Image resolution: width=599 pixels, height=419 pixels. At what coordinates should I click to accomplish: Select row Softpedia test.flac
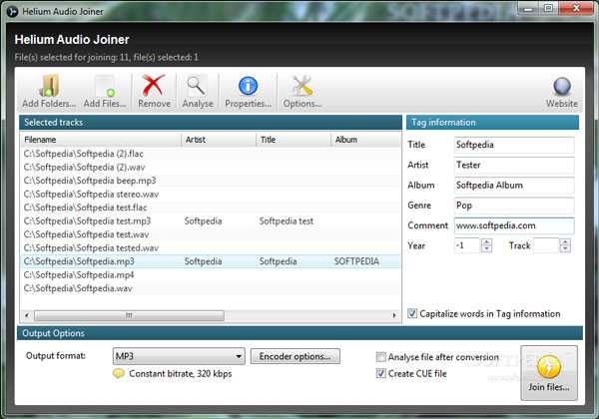tap(210, 208)
